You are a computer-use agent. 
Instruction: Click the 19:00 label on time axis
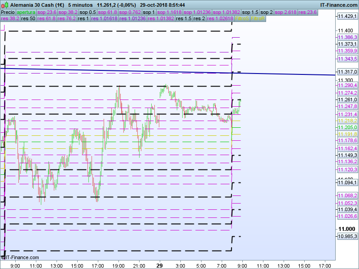[118, 265]
